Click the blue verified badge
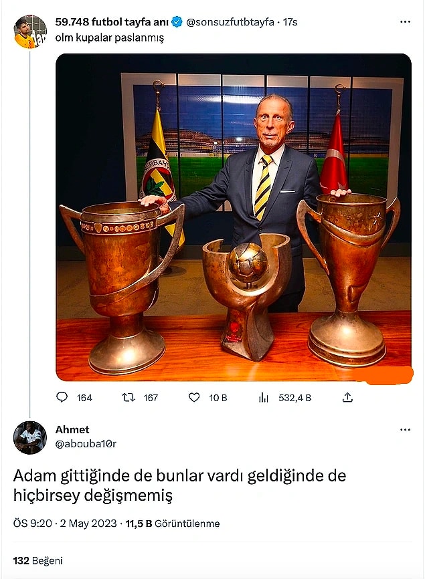 point(177,22)
